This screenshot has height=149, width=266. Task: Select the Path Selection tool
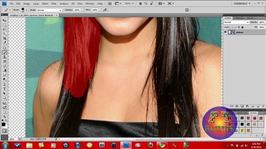tap(5, 94)
